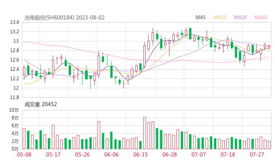
Task: Click the 12.8 price axis label
Action: point(14,50)
